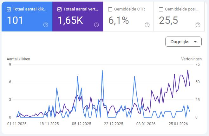
Task: Click the 25-01-2026 date label
Action: click(179, 124)
